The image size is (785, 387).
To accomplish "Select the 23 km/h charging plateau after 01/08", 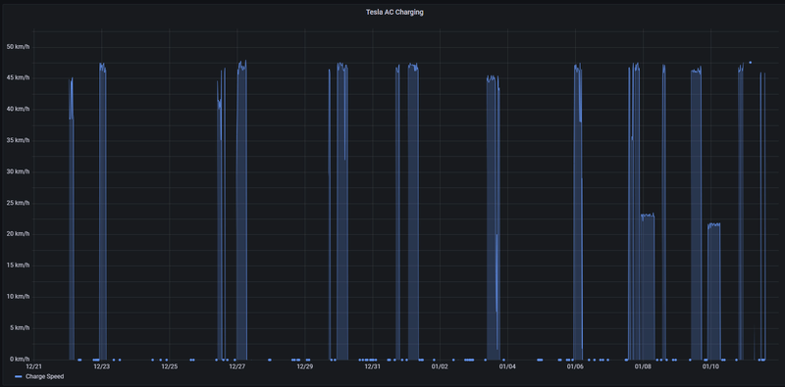I will pyautogui.click(x=648, y=286).
